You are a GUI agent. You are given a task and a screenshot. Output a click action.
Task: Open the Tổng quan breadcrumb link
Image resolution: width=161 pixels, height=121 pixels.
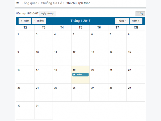pyautogui.click(x=30, y=3)
